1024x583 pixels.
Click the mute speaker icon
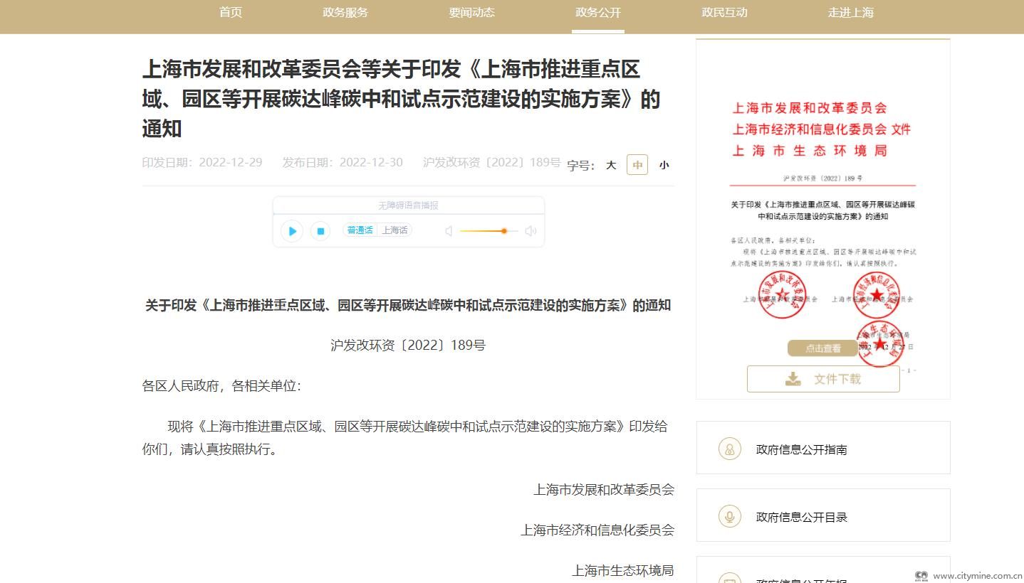[x=449, y=231]
